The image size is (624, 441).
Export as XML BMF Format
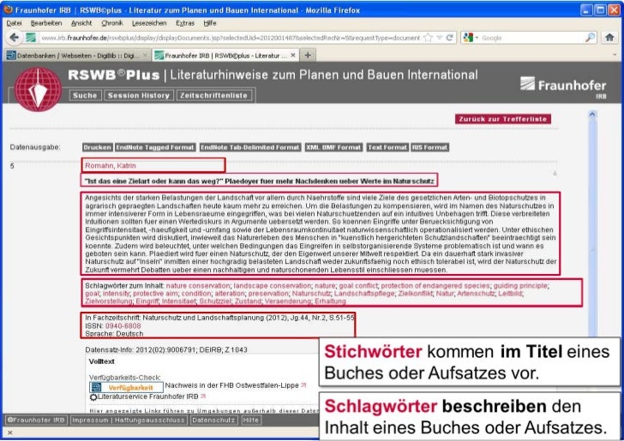coord(334,147)
